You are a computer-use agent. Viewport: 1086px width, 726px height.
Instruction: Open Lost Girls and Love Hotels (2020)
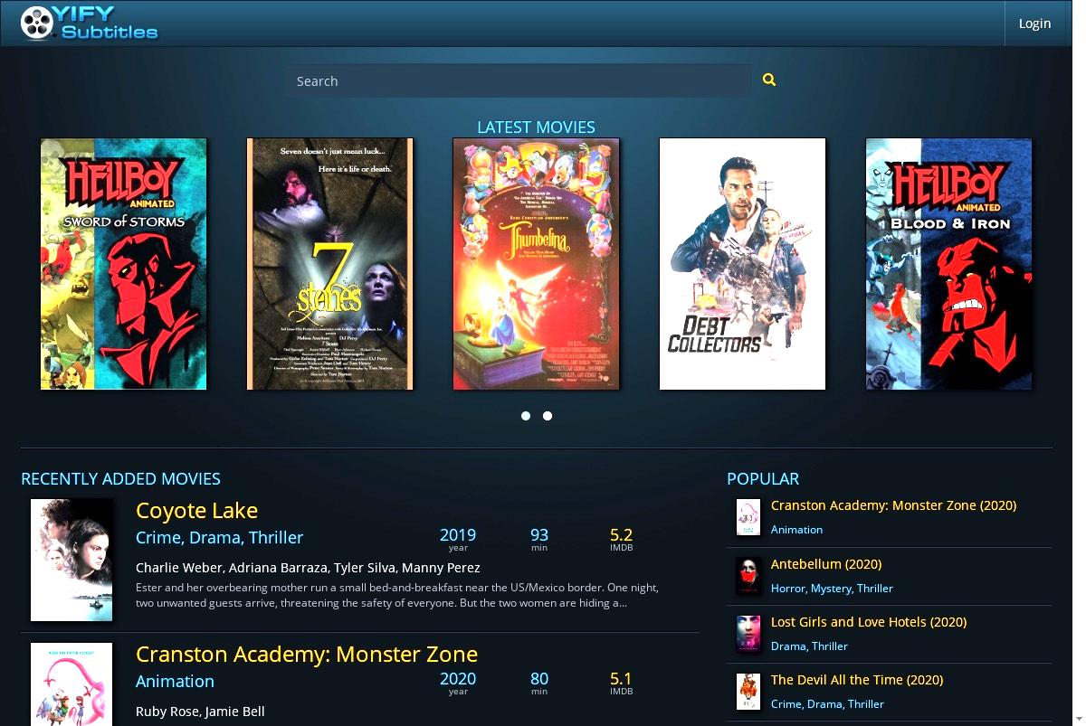coord(869,621)
